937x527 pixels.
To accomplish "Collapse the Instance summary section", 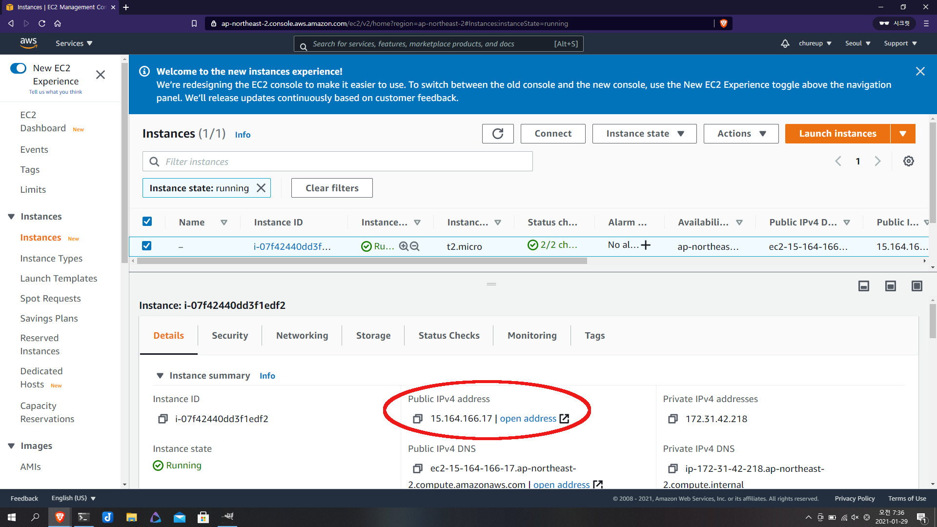I will (160, 376).
